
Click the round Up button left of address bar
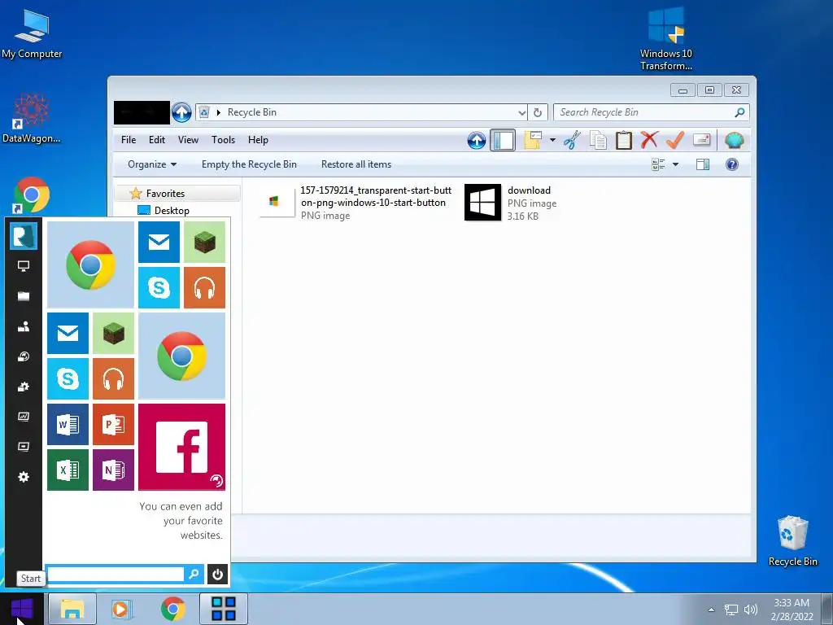click(181, 112)
